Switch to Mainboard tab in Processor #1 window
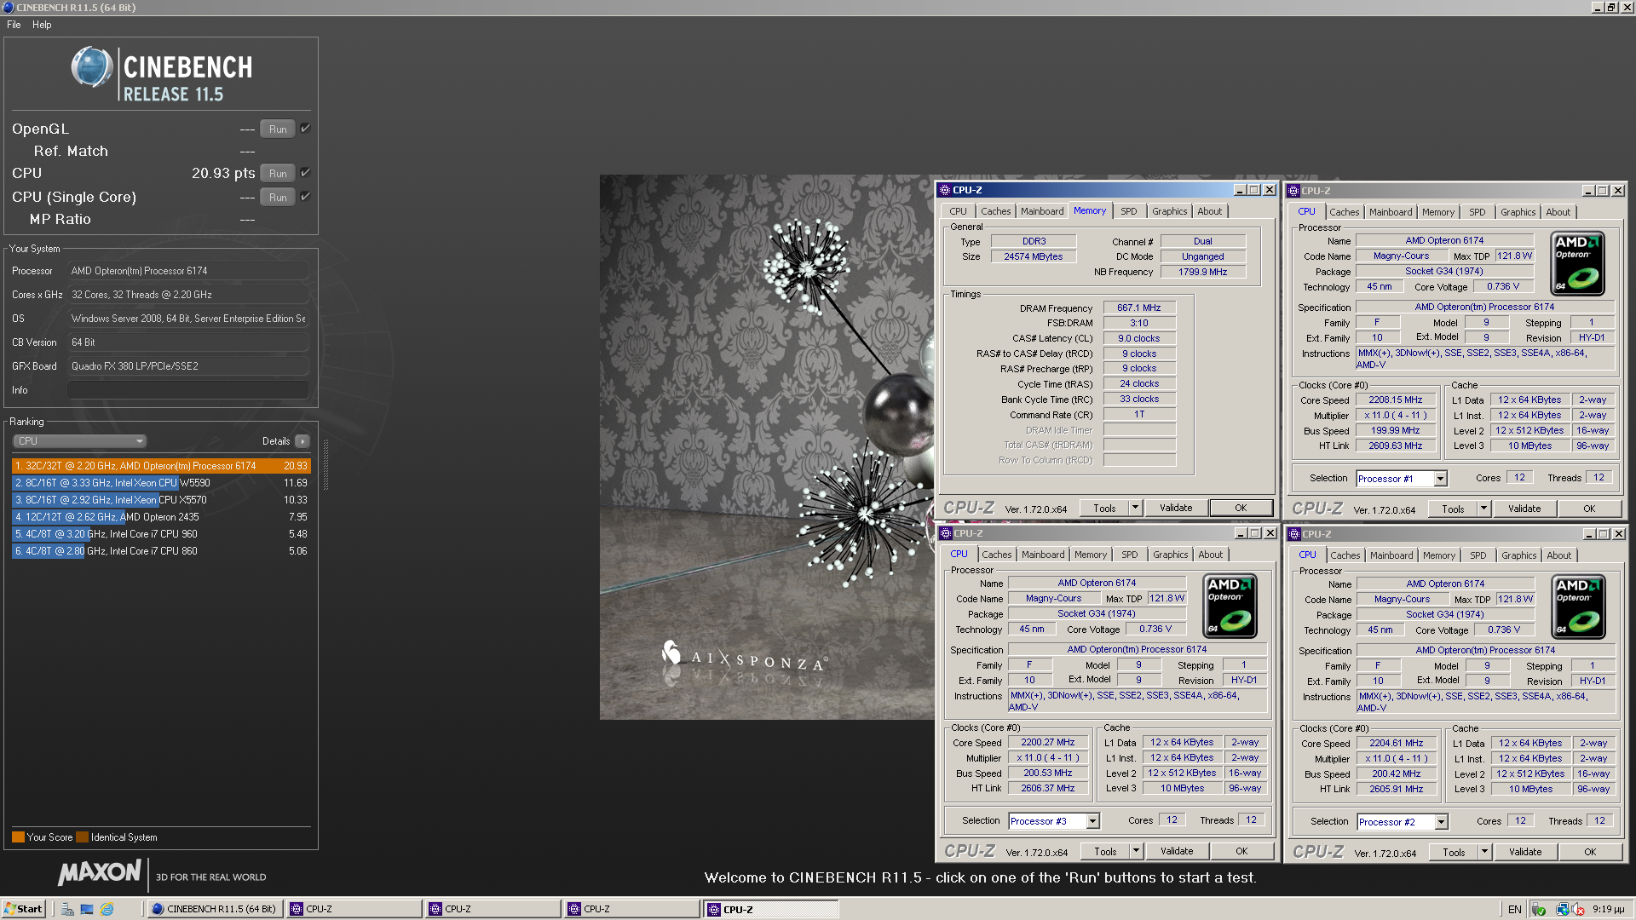Image resolution: width=1636 pixels, height=920 pixels. click(1391, 212)
